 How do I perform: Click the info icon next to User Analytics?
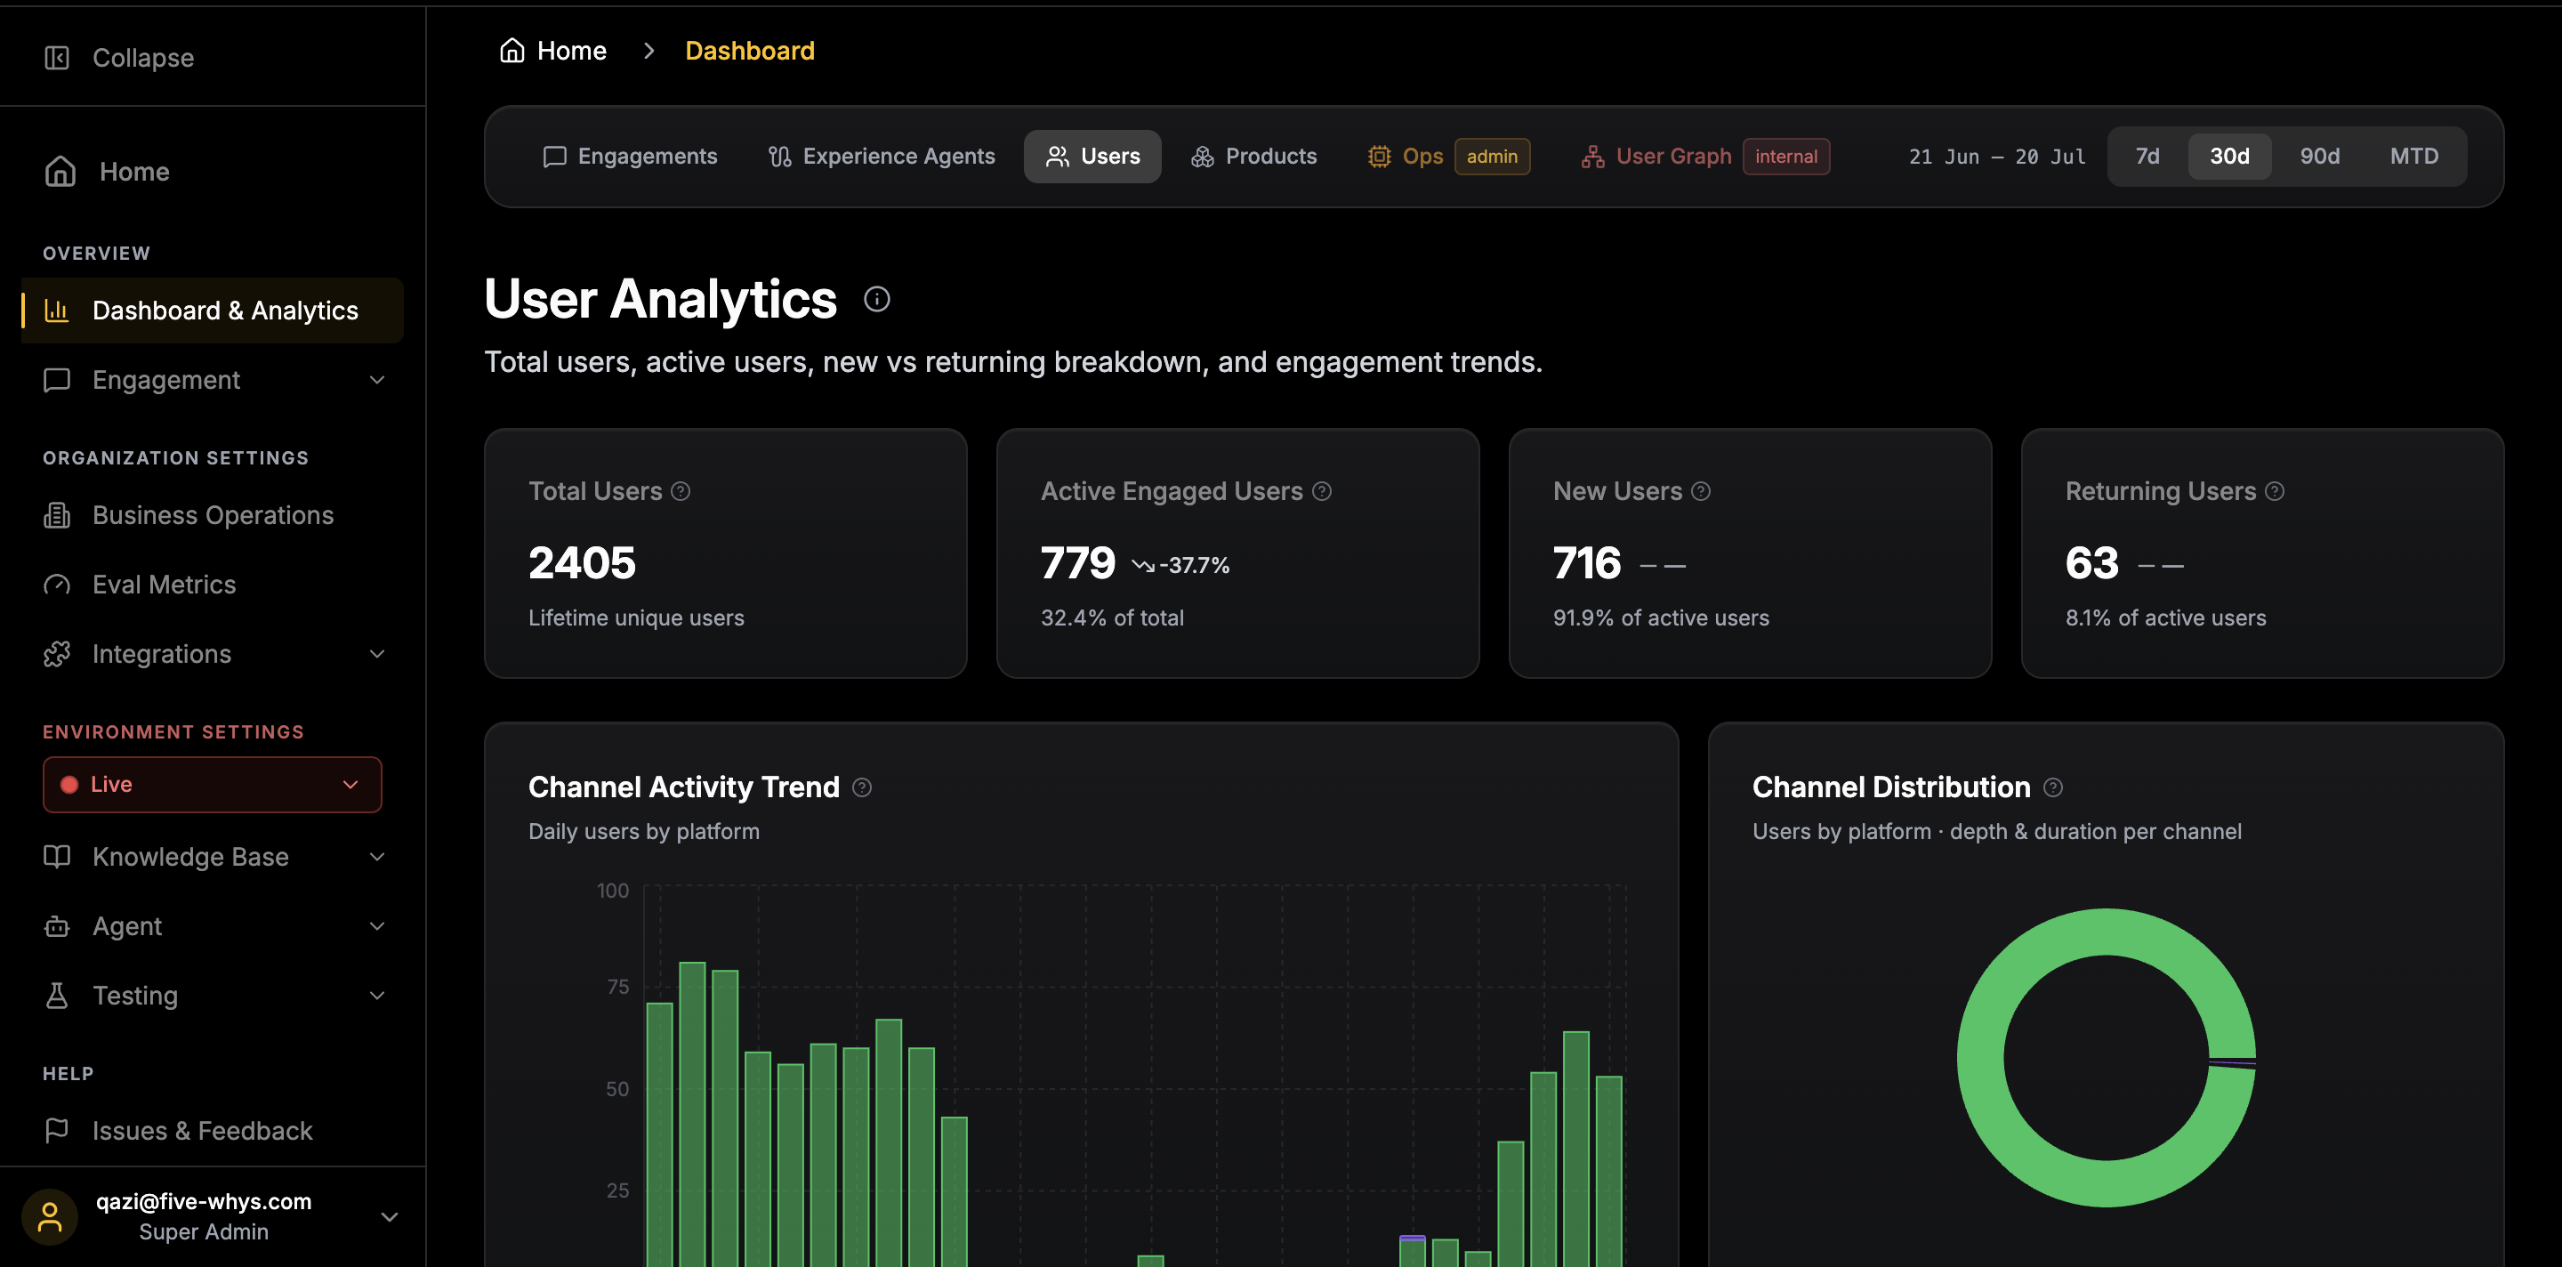876,298
